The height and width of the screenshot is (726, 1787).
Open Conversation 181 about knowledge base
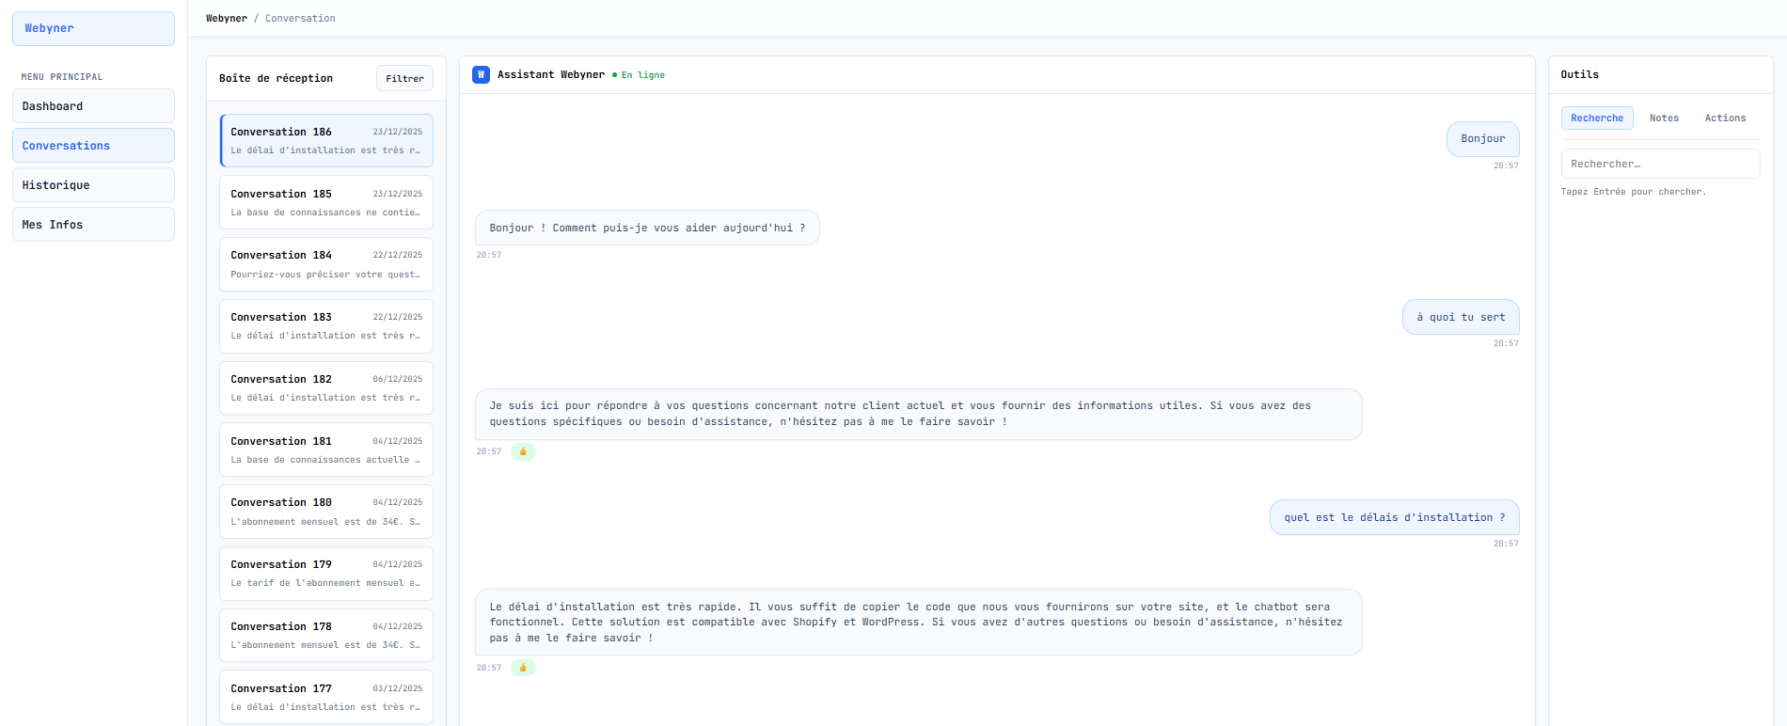coord(325,450)
